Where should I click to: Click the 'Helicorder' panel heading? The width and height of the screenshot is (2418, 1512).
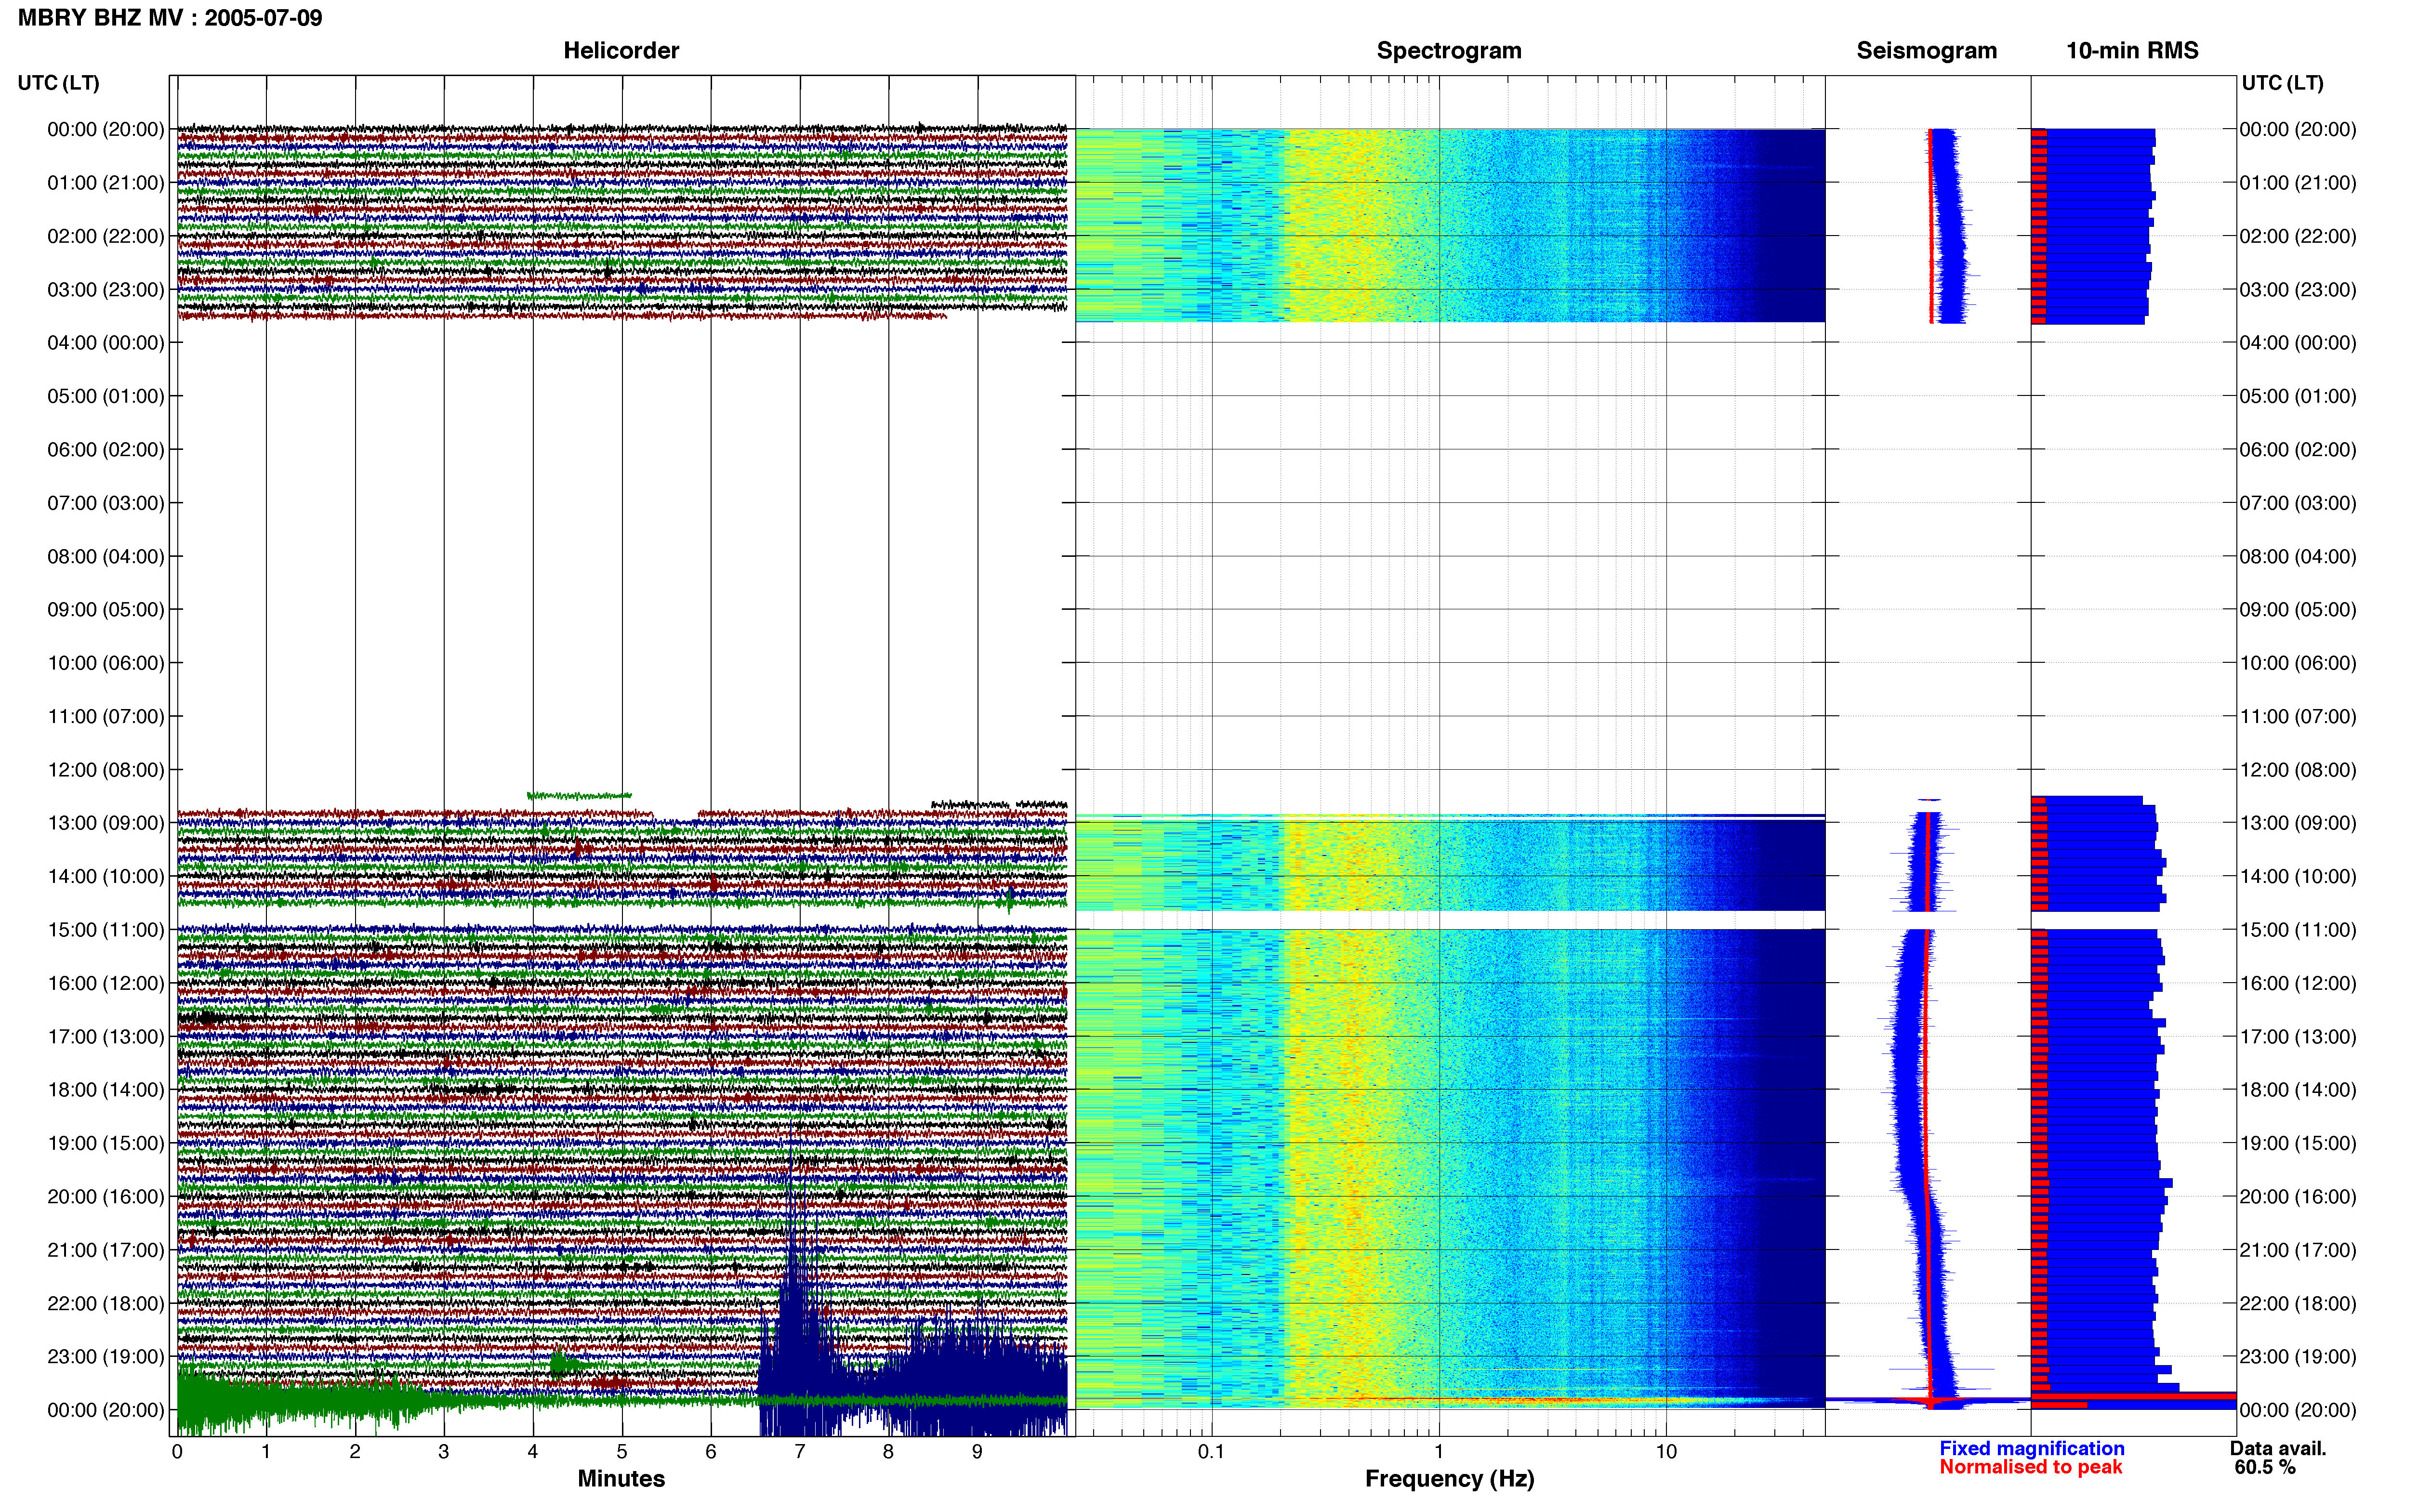[621, 50]
